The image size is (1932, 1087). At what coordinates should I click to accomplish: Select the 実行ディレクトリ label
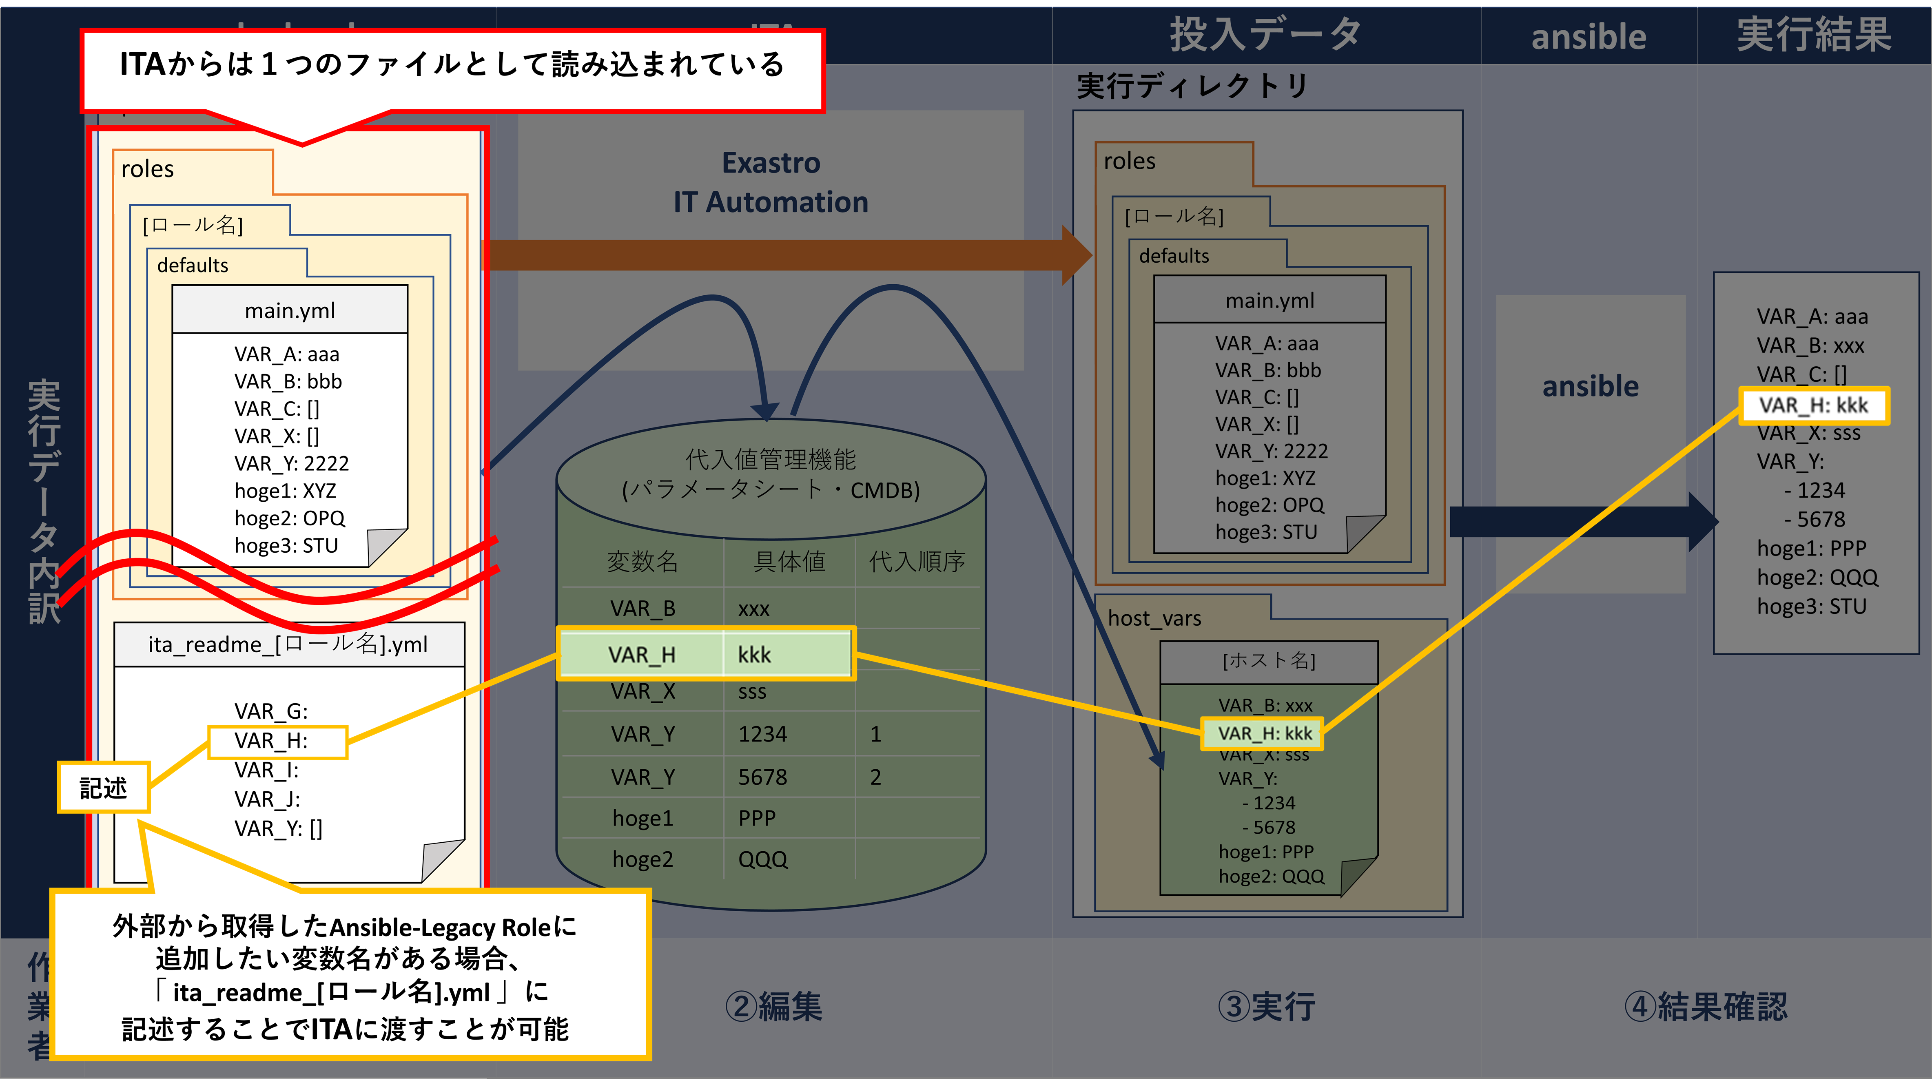pos(1192,86)
